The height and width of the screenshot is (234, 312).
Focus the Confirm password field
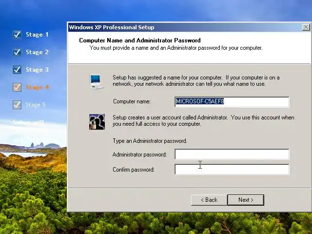232,169
